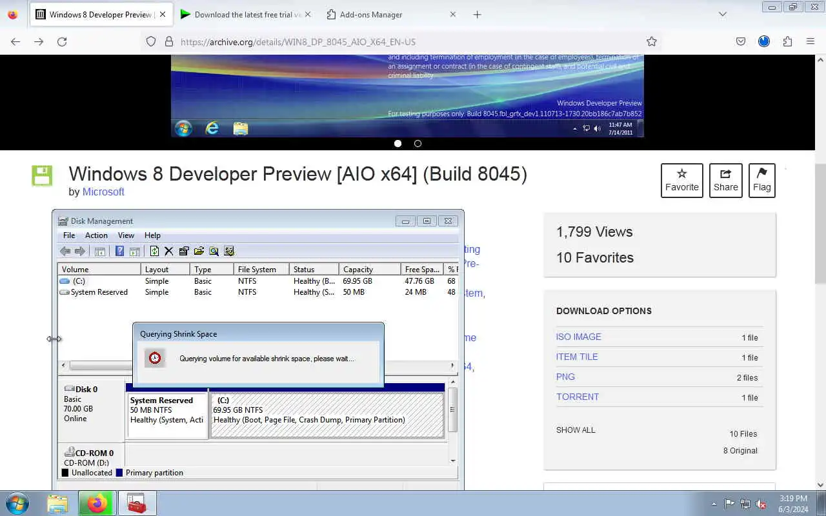Click the clock icon in Querying Shrink Space dialog
The image size is (826, 516).
(x=155, y=358)
